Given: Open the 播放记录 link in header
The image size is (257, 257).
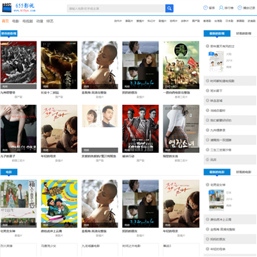Looking at the screenshot, I should coord(249,8).
